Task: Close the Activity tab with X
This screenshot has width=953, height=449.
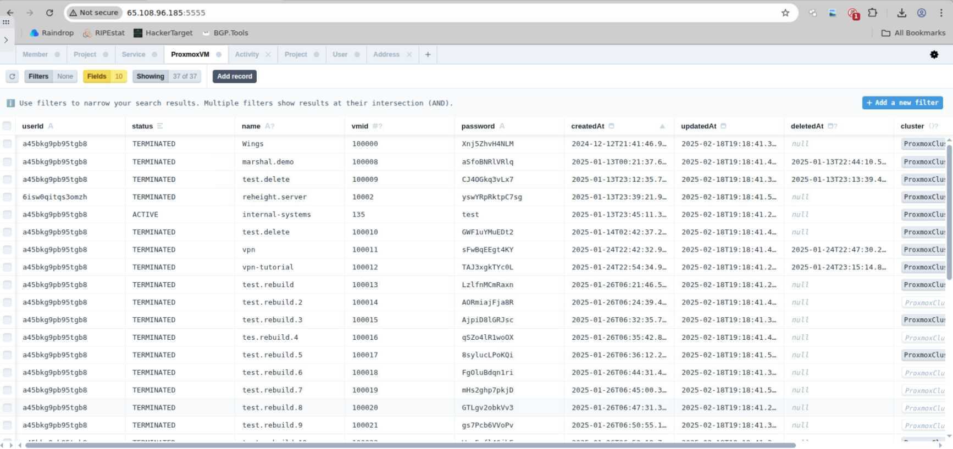Action: tap(268, 54)
